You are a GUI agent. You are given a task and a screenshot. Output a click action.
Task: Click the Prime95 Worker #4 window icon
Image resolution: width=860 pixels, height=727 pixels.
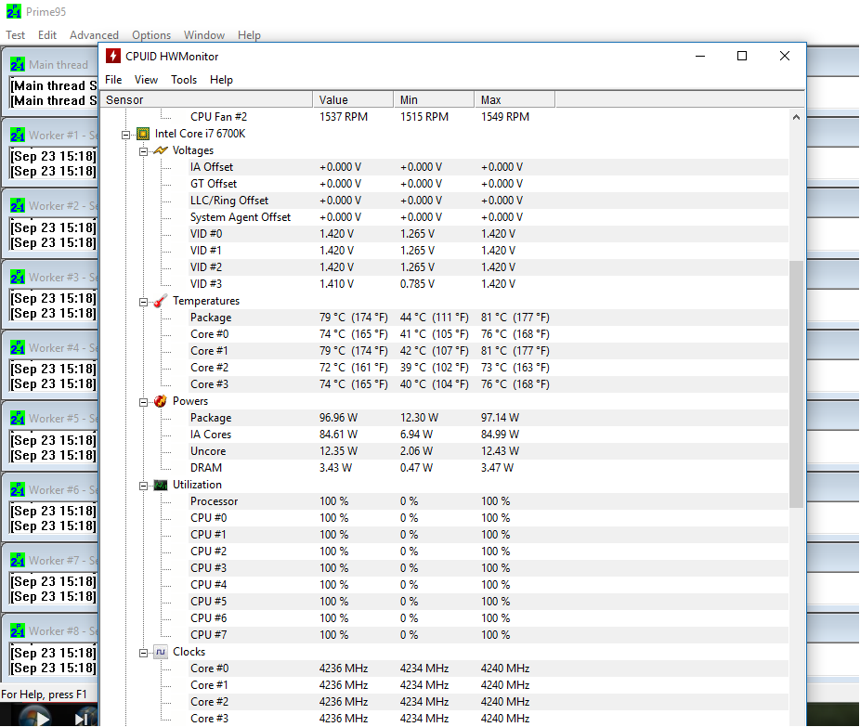(x=18, y=348)
